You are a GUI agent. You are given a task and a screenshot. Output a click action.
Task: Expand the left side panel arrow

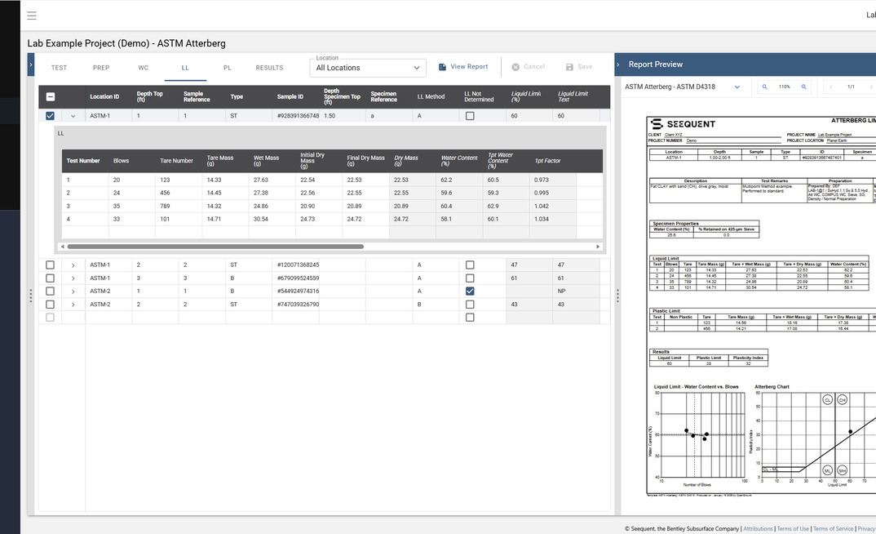[x=31, y=65]
